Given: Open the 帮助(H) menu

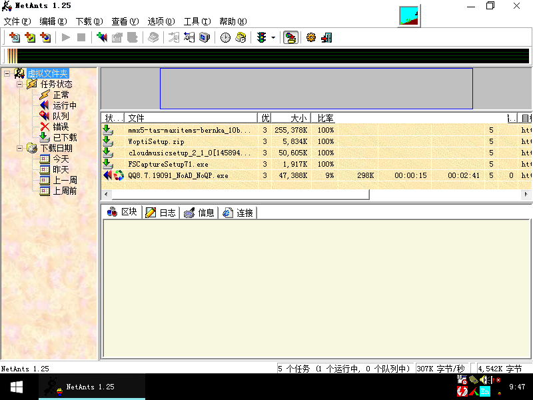Looking at the screenshot, I should click(233, 21).
